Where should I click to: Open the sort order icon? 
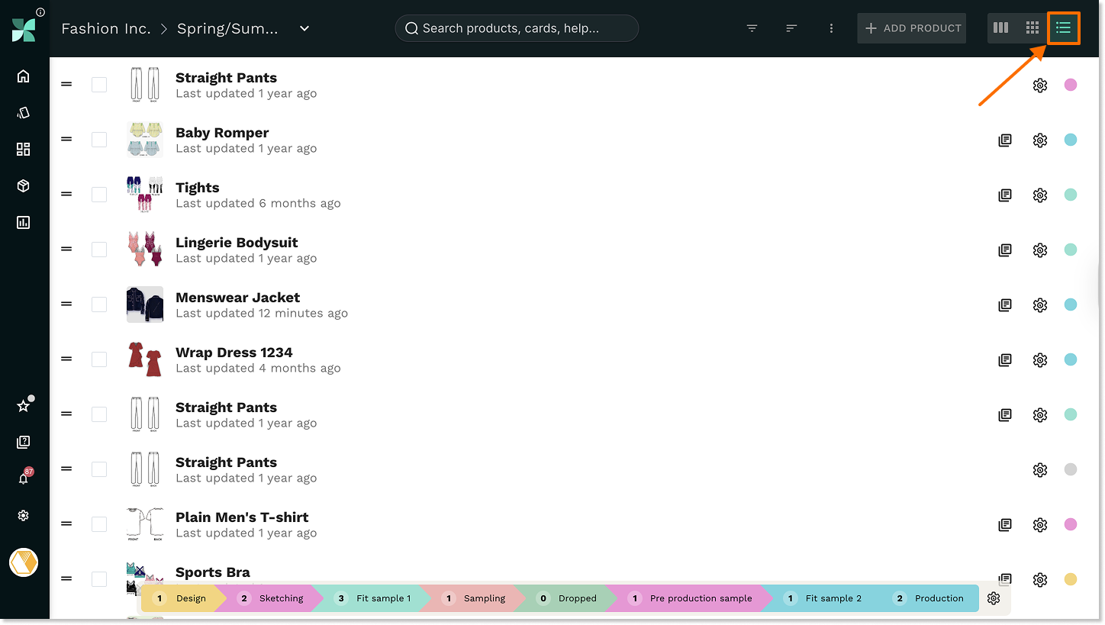(791, 28)
